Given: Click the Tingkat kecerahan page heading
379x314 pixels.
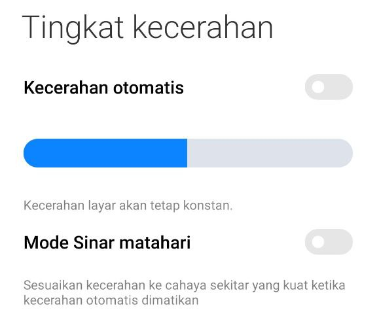Looking at the screenshot, I should [147, 29].
